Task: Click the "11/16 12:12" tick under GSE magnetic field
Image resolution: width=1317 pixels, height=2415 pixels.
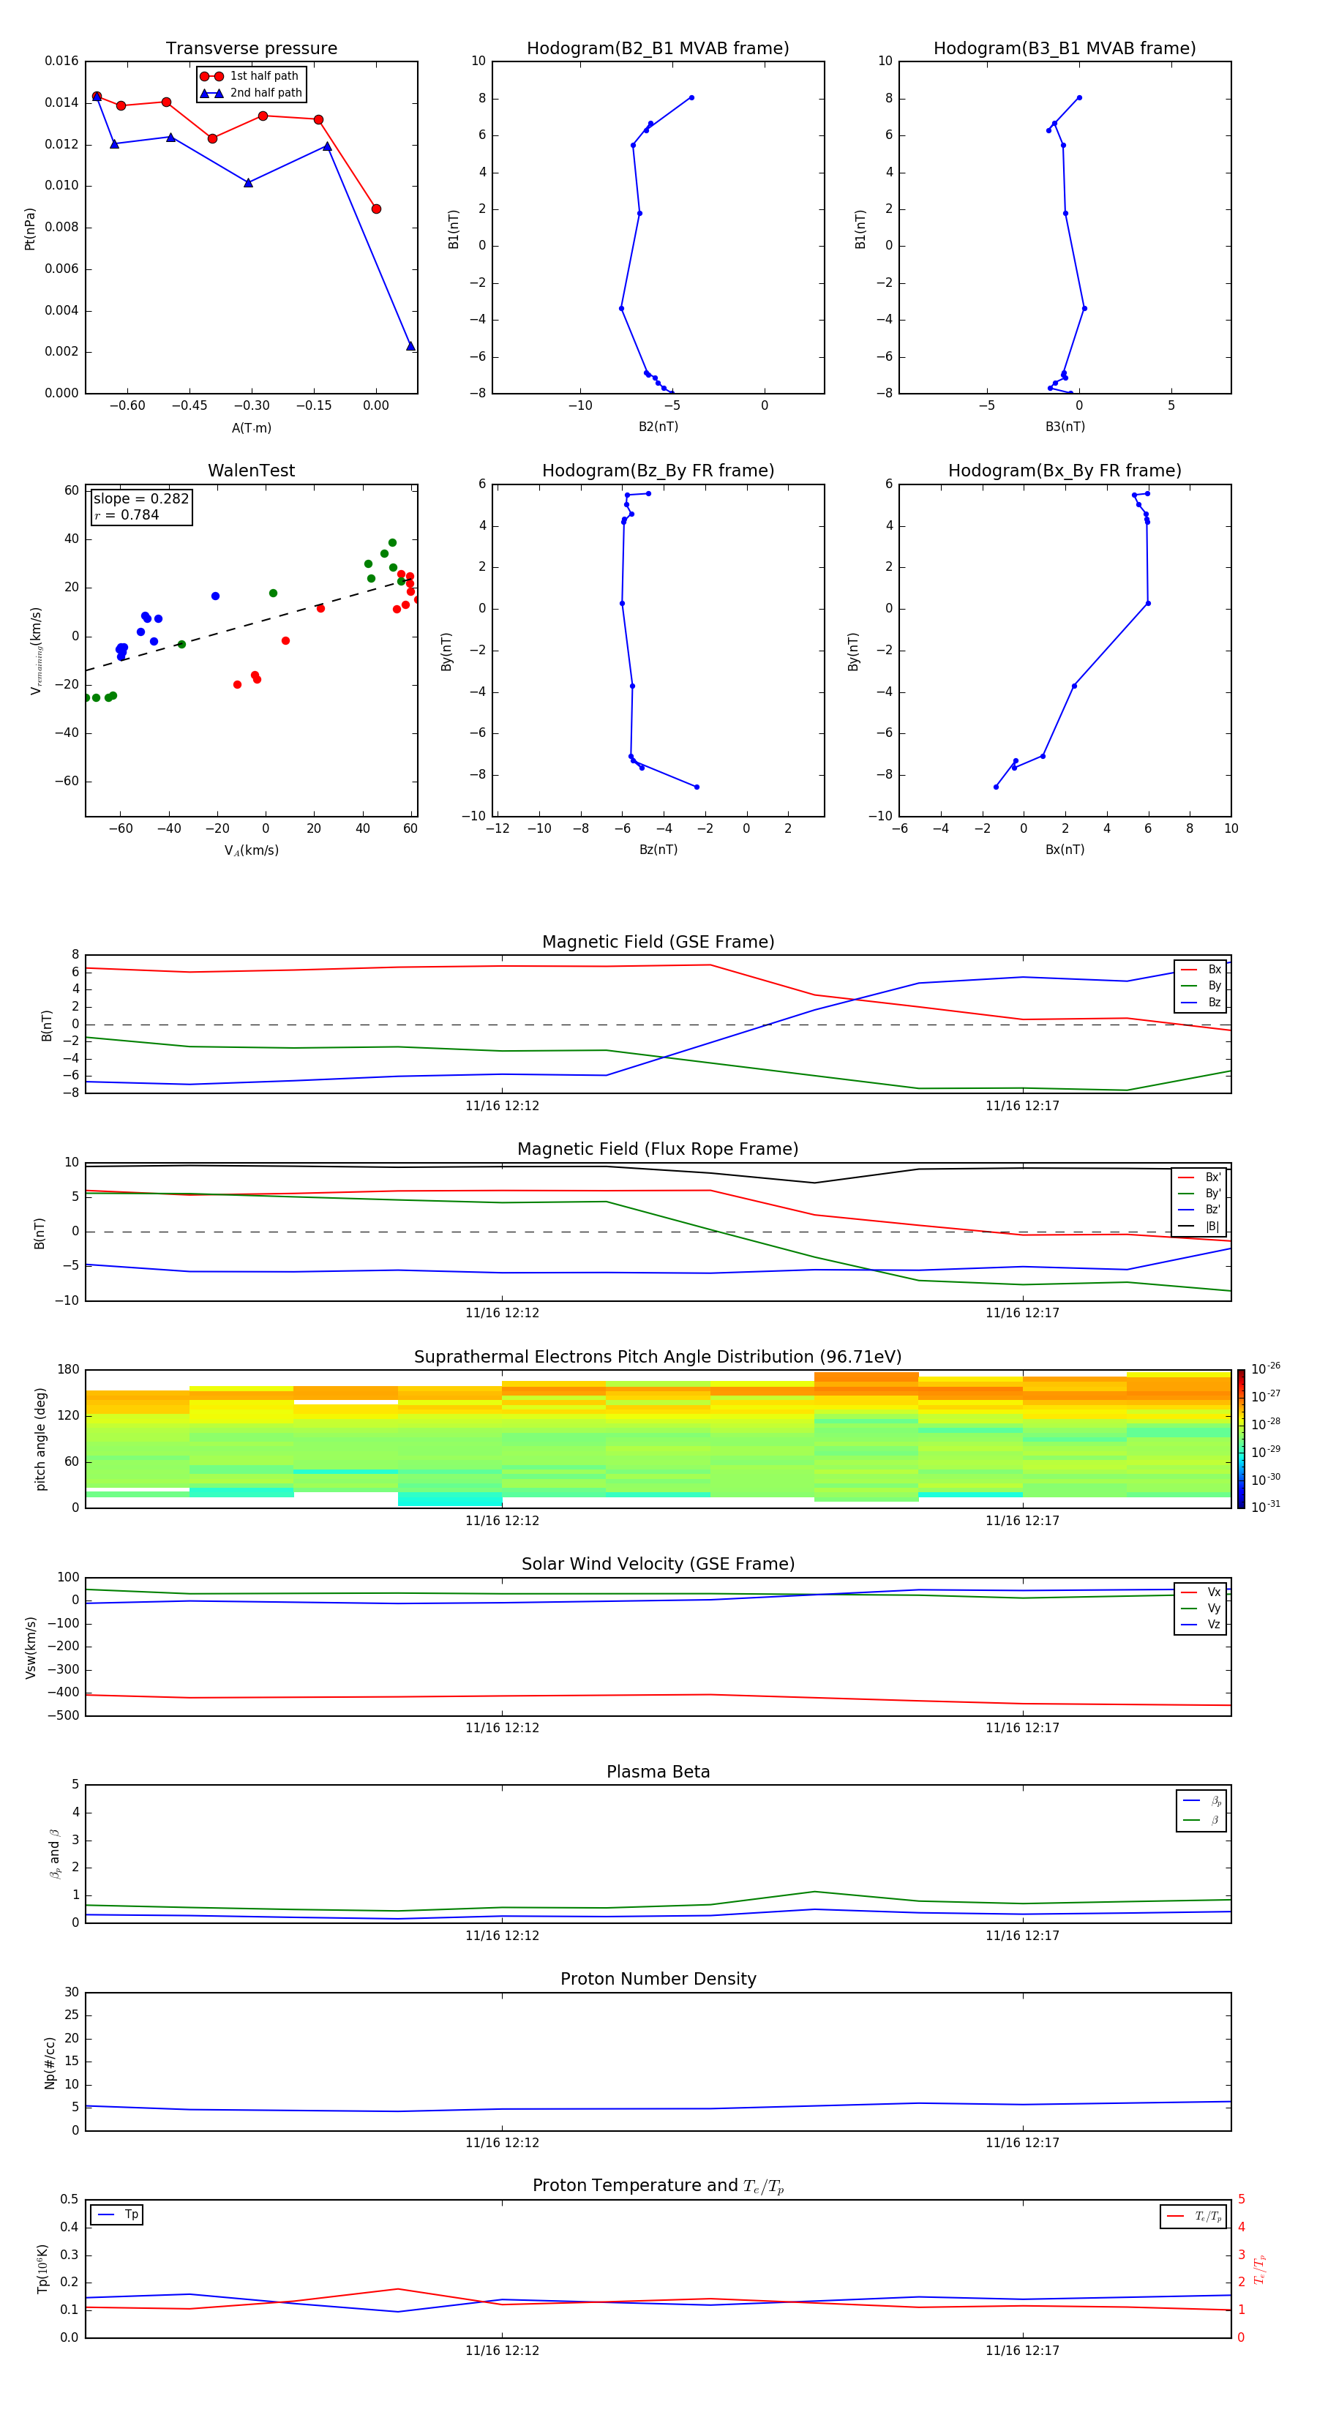Action: 503,1107
